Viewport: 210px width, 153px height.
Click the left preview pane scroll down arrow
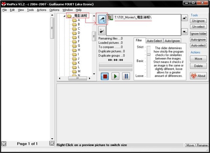(52, 139)
